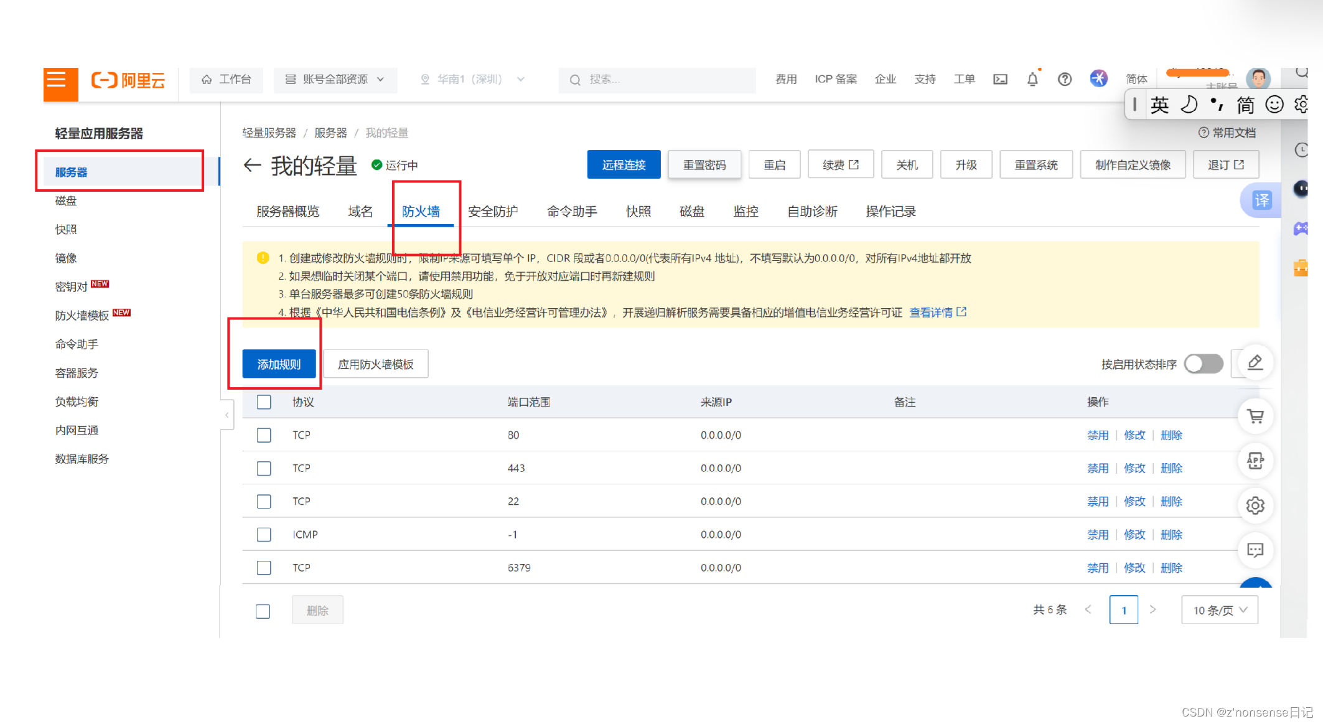This screenshot has width=1323, height=724.
Task: Expand the 账号全部资源 dropdown
Action: point(335,80)
